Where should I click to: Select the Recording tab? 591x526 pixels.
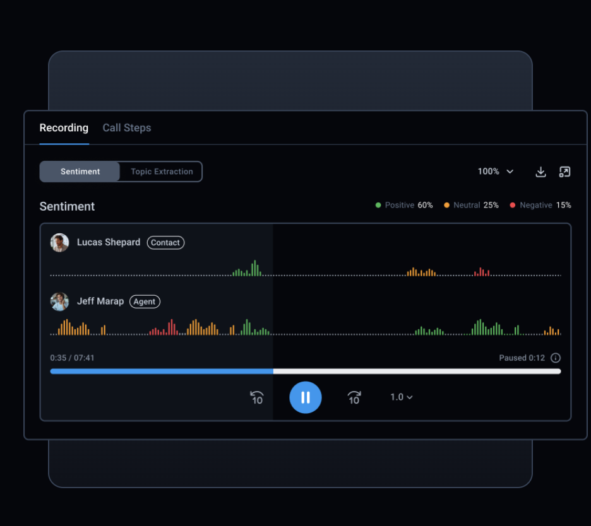pyautogui.click(x=64, y=128)
